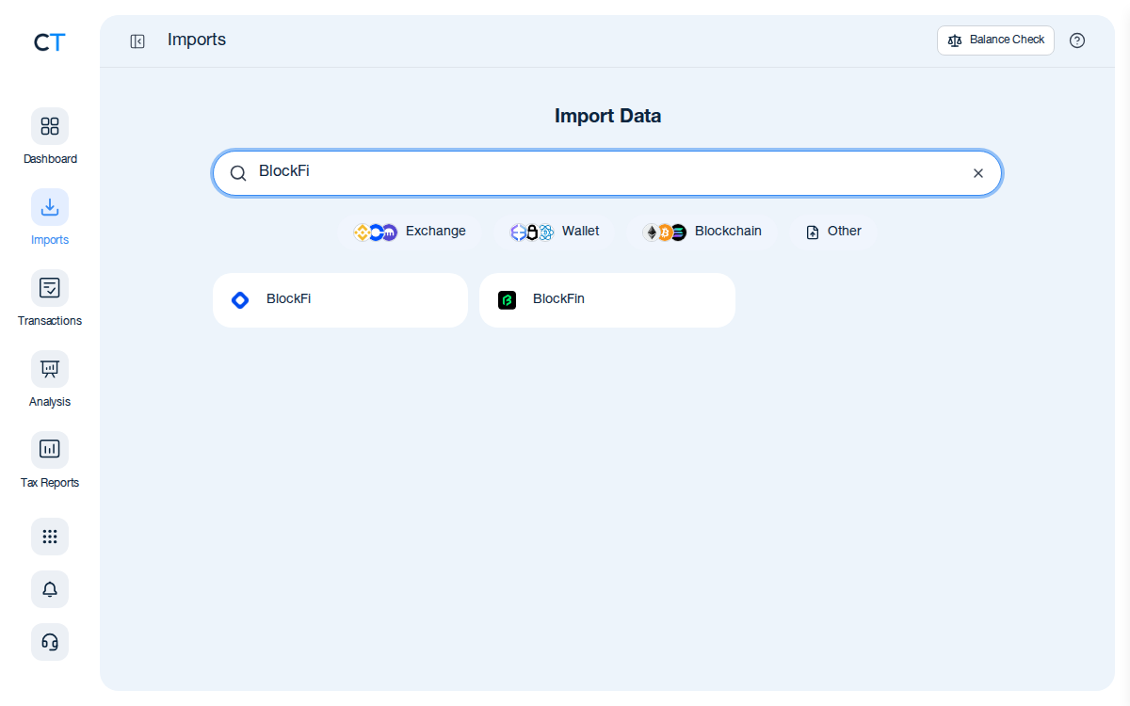The image size is (1130, 706).
Task: Clear the BlockFi search text
Action: (978, 173)
